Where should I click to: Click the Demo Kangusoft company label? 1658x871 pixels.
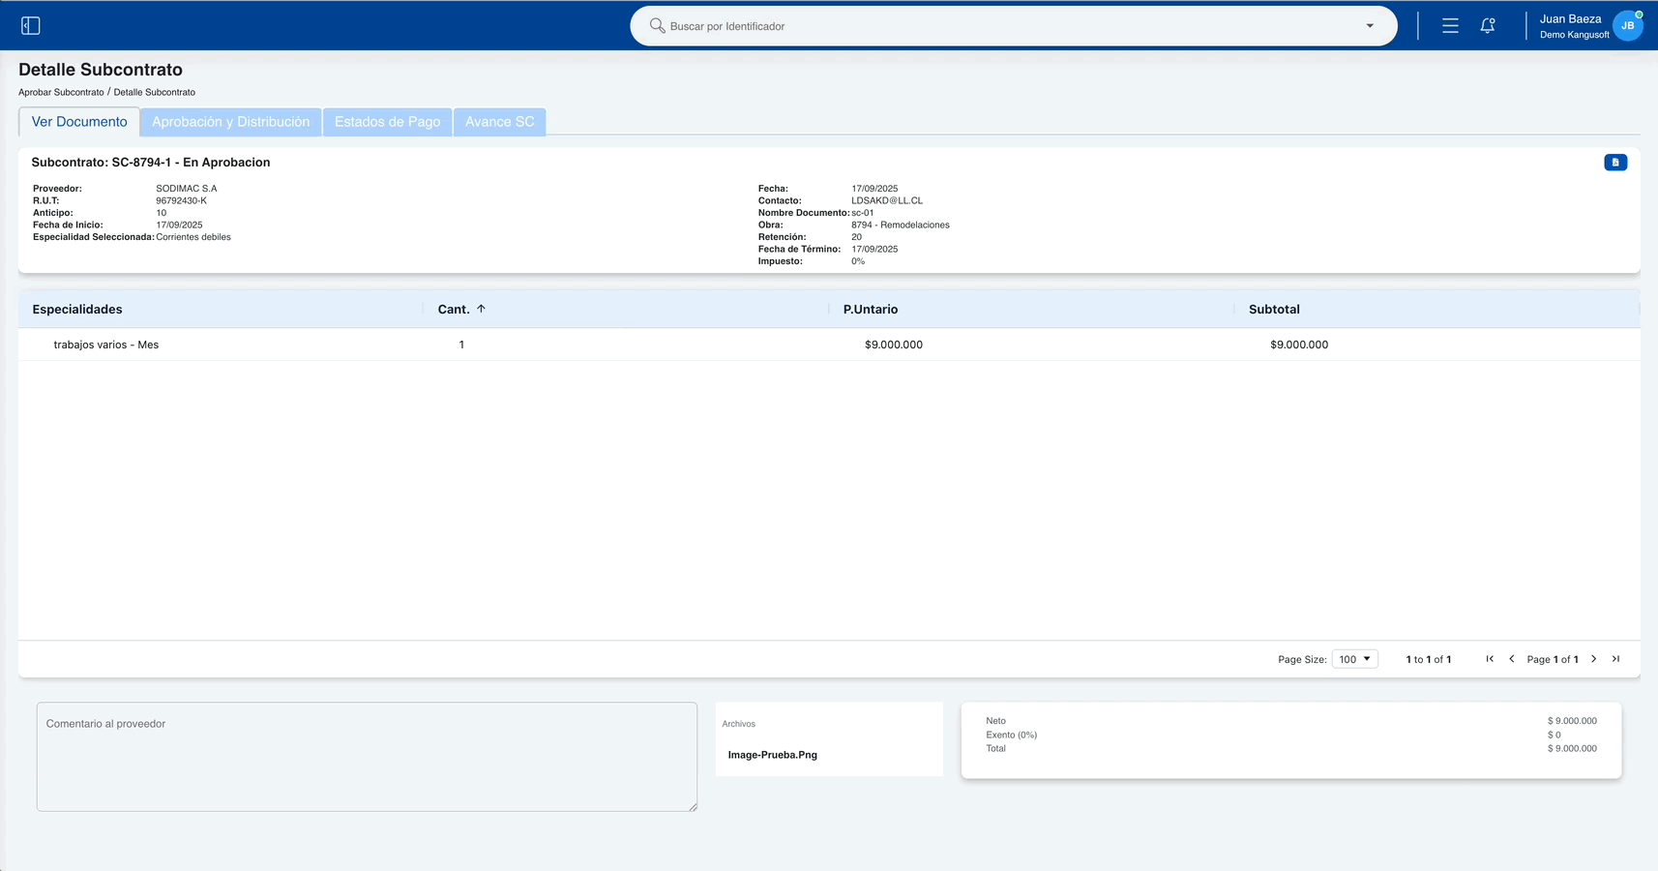pyautogui.click(x=1575, y=35)
